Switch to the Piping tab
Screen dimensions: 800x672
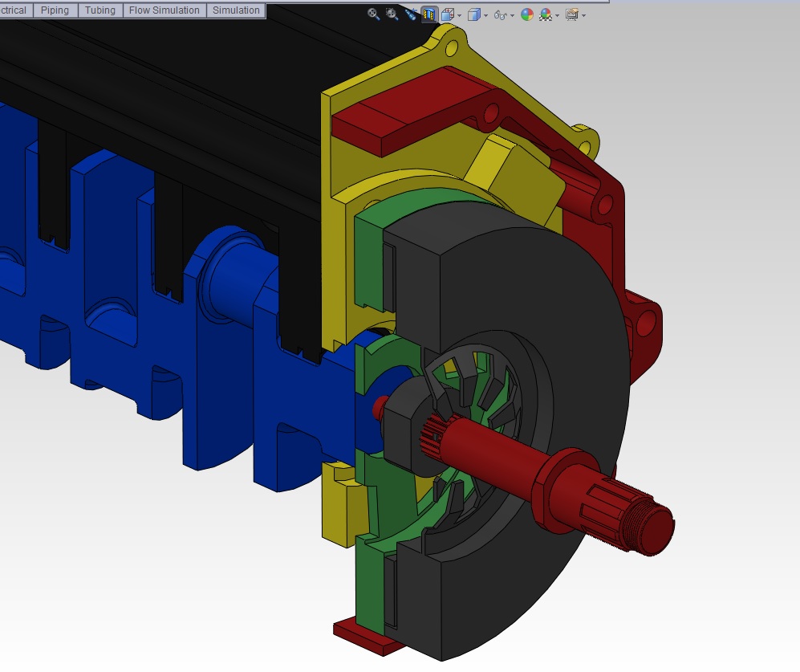pyautogui.click(x=55, y=10)
